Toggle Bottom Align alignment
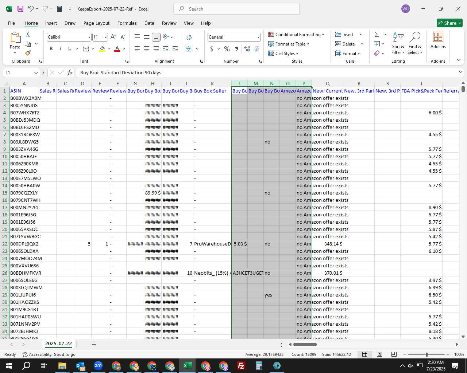The width and height of the screenshot is (467, 373). [156, 37]
